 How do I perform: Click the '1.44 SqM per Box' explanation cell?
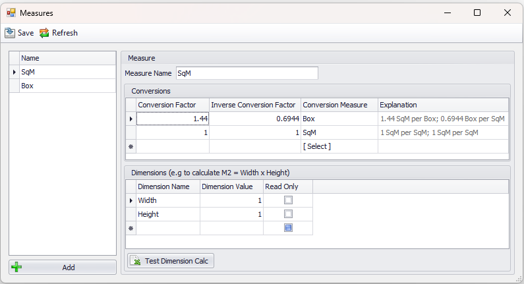pos(444,119)
